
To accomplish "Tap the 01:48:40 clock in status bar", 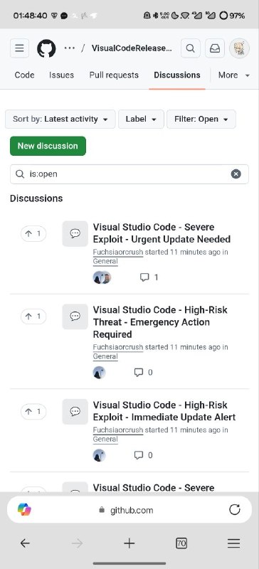I will (30, 16).
